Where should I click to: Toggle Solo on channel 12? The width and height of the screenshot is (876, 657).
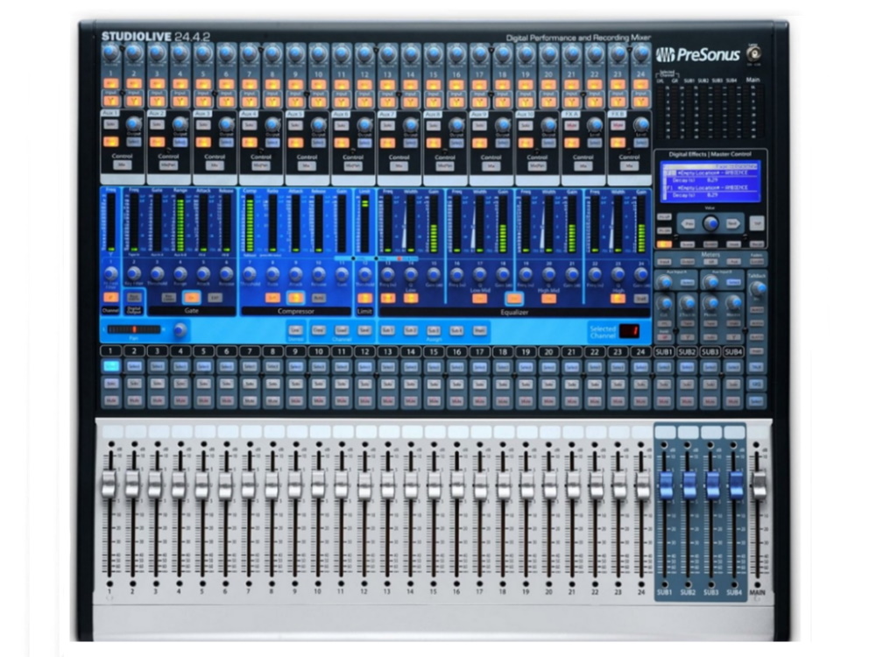tap(364, 383)
